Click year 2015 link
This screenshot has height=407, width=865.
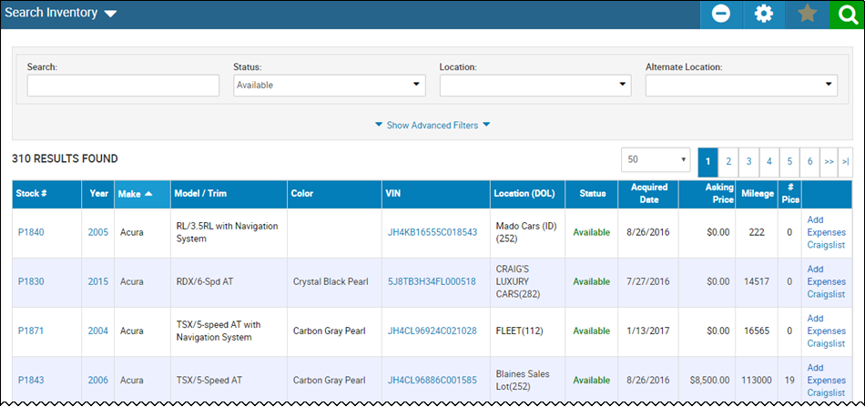tap(98, 282)
